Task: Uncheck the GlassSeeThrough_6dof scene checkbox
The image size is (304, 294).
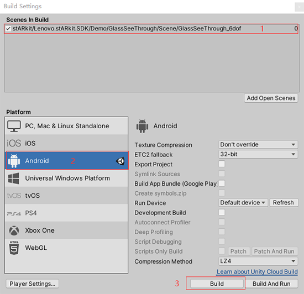Action: pos(8,29)
